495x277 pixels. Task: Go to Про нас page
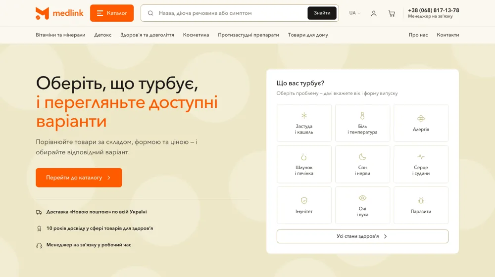pyautogui.click(x=418, y=35)
